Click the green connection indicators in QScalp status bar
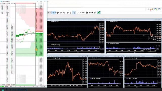 [x=2, y=86]
